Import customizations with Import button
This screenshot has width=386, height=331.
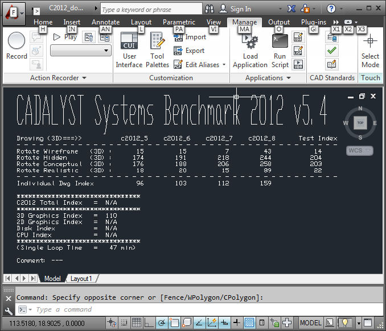(190, 37)
